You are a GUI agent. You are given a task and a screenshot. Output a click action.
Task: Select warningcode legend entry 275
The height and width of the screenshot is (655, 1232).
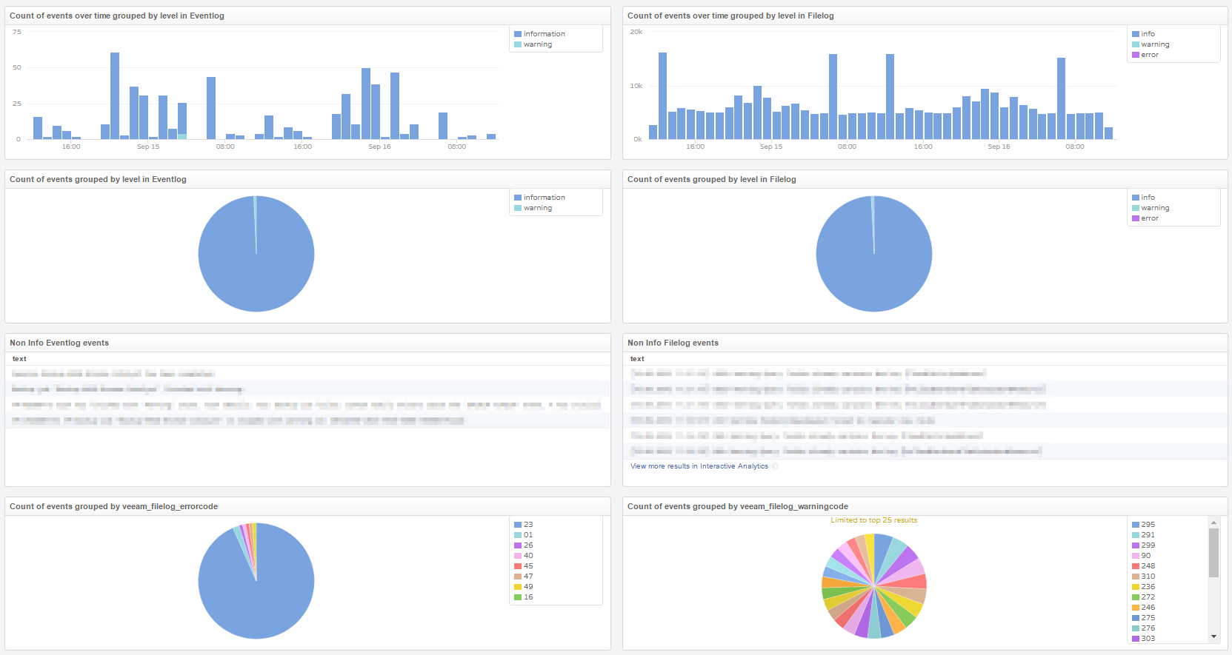point(1144,618)
